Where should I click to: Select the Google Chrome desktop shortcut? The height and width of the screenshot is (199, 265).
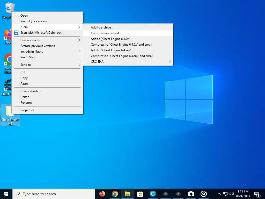pyautogui.click(x=8, y=63)
